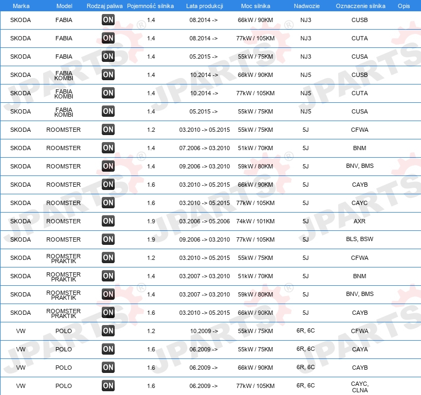Click the ON icon in the Roomster Praktik CFWA row
The width and height of the screenshot is (421, 395).
108,257
